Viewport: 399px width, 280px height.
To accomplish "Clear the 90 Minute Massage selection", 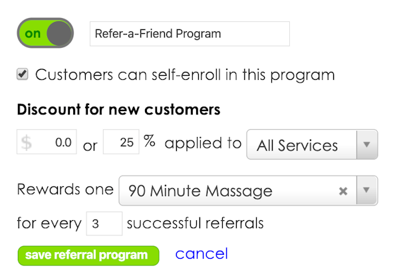I will pyautogui.click(x=343, y=191).
